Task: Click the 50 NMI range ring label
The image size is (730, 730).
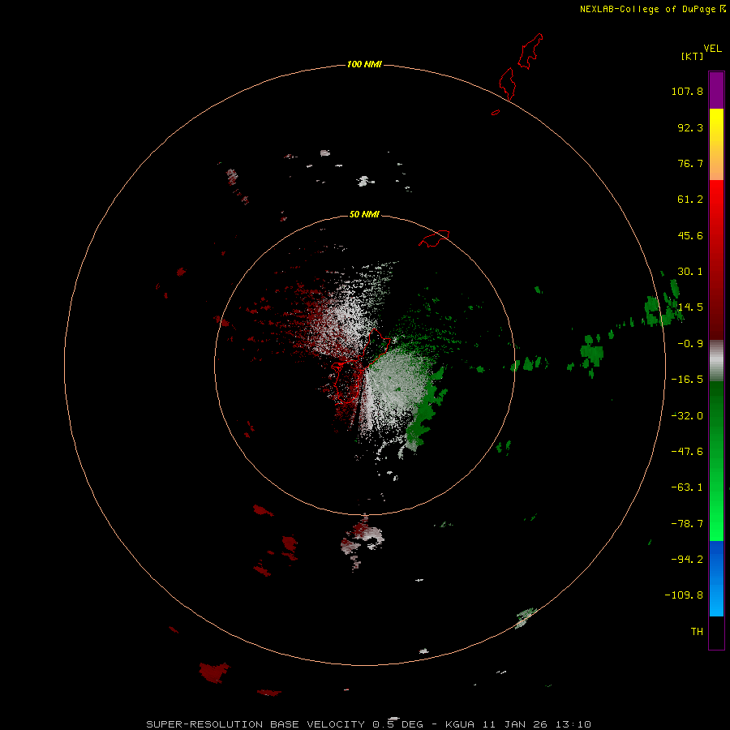Action: pyautogui.click(x=364, y=214)
